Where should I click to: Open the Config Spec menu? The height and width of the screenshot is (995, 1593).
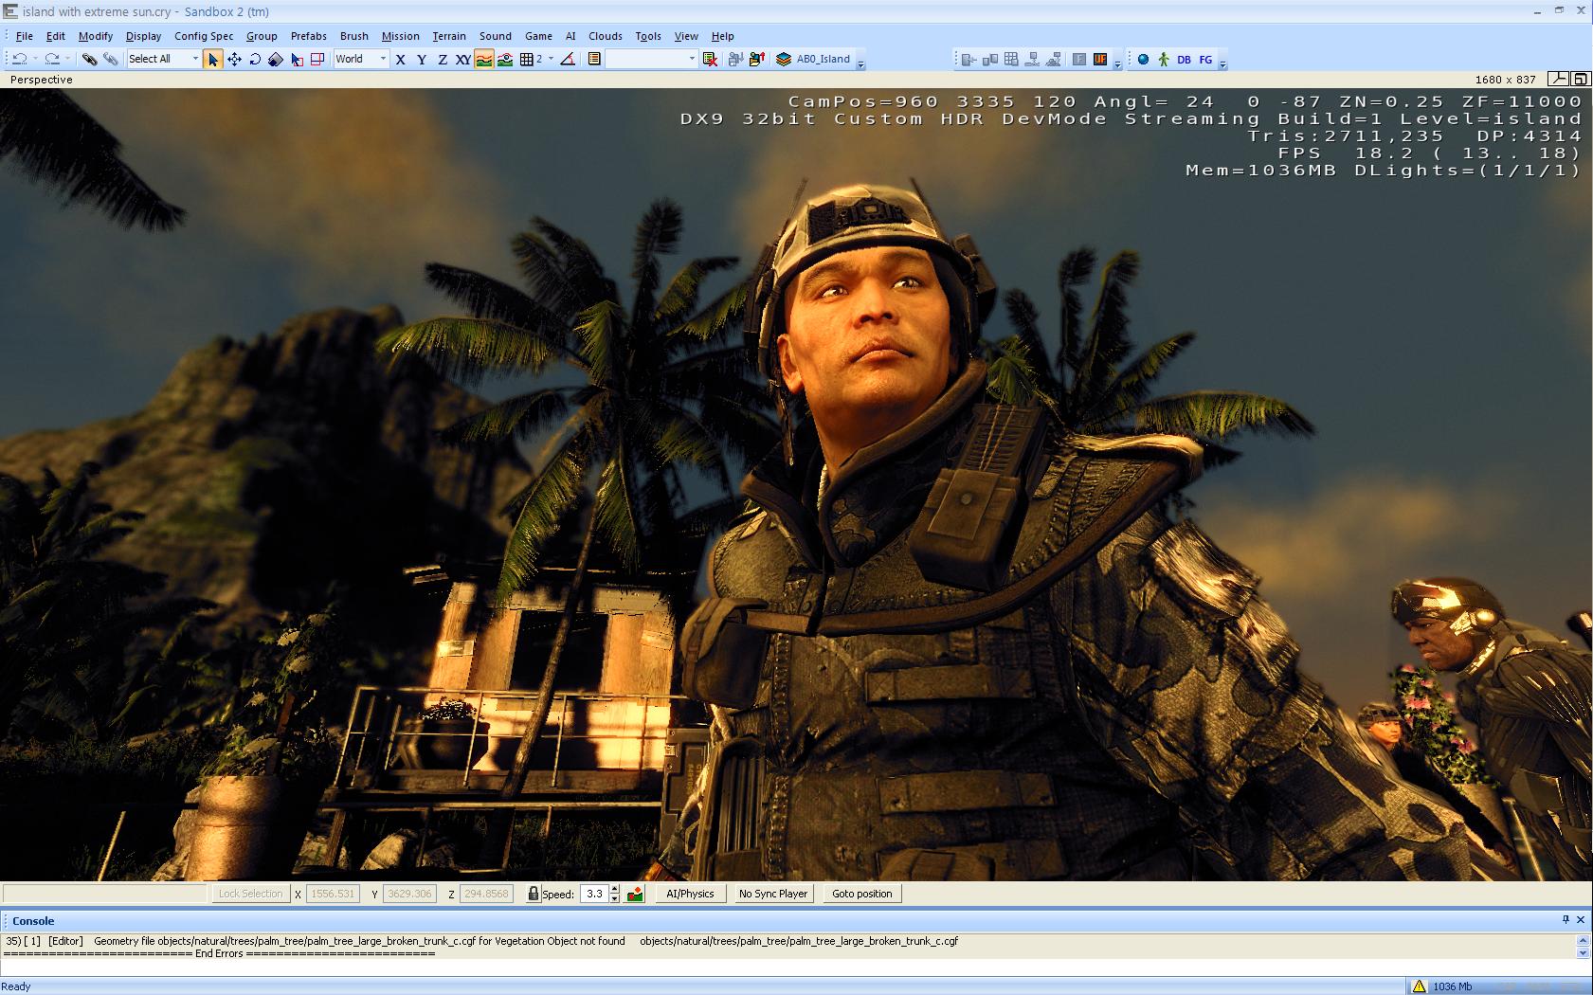(204, 36)
